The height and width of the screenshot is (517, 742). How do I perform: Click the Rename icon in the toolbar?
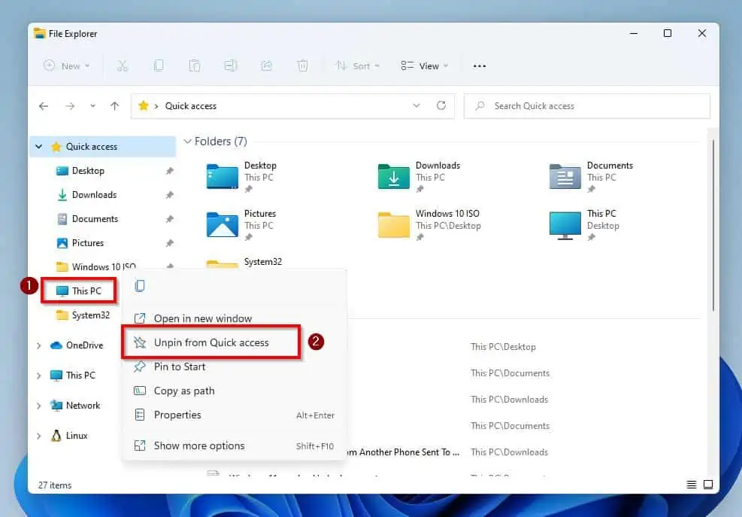(231, 66)
